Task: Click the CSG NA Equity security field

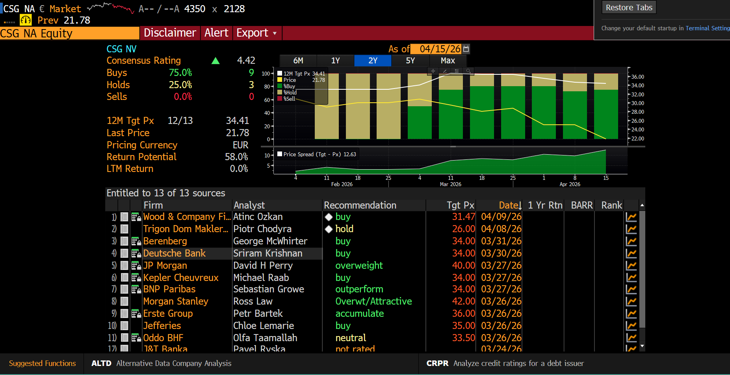Action: tap(70, 33)
